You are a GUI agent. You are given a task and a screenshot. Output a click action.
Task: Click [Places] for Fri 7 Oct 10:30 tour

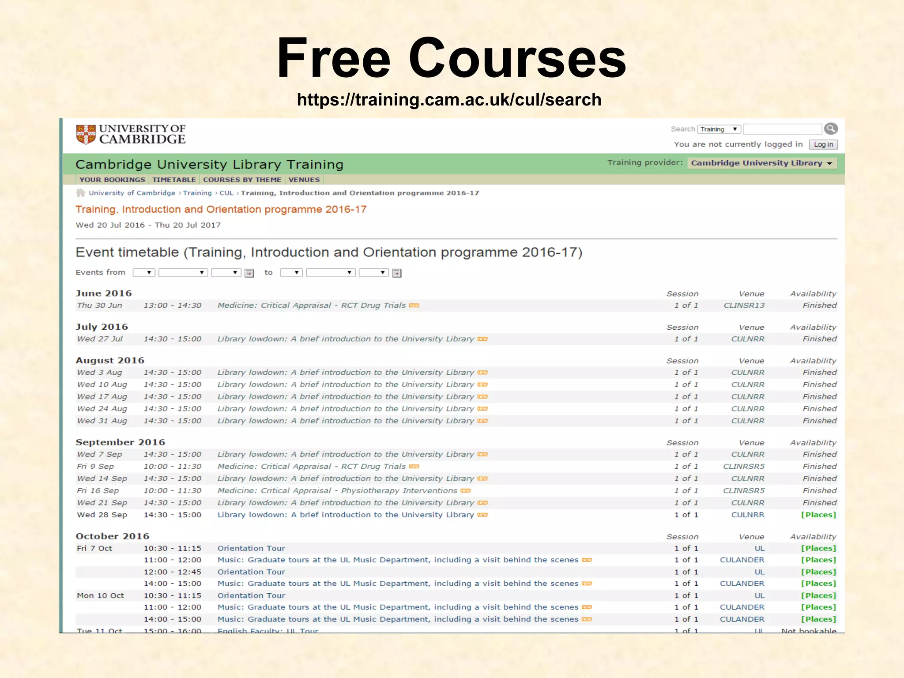(819, 548)
